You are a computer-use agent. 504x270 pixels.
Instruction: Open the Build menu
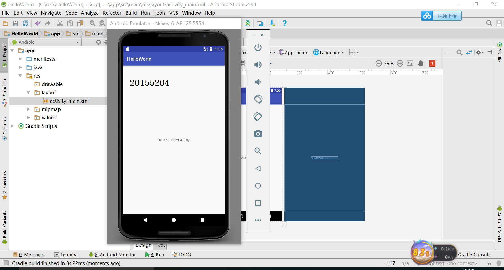(x=131, y=13)
